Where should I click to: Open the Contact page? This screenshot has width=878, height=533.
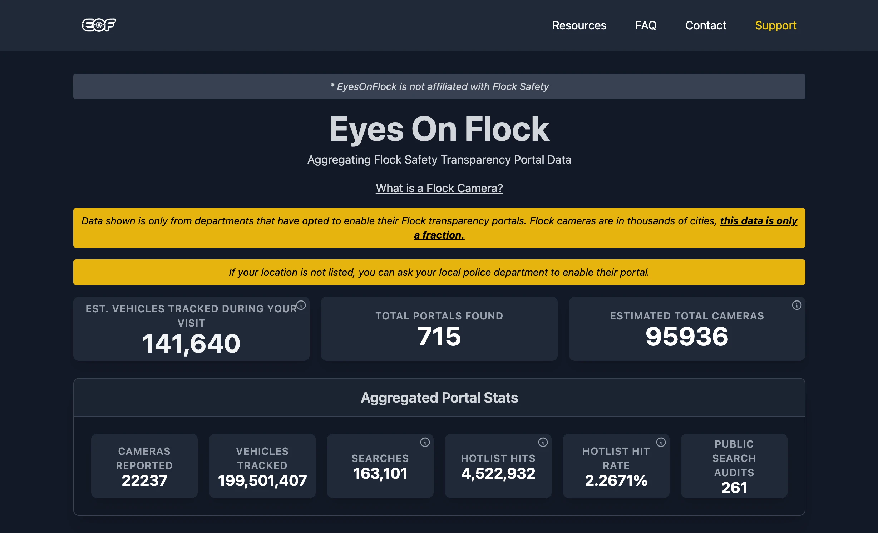coord(706,25)
